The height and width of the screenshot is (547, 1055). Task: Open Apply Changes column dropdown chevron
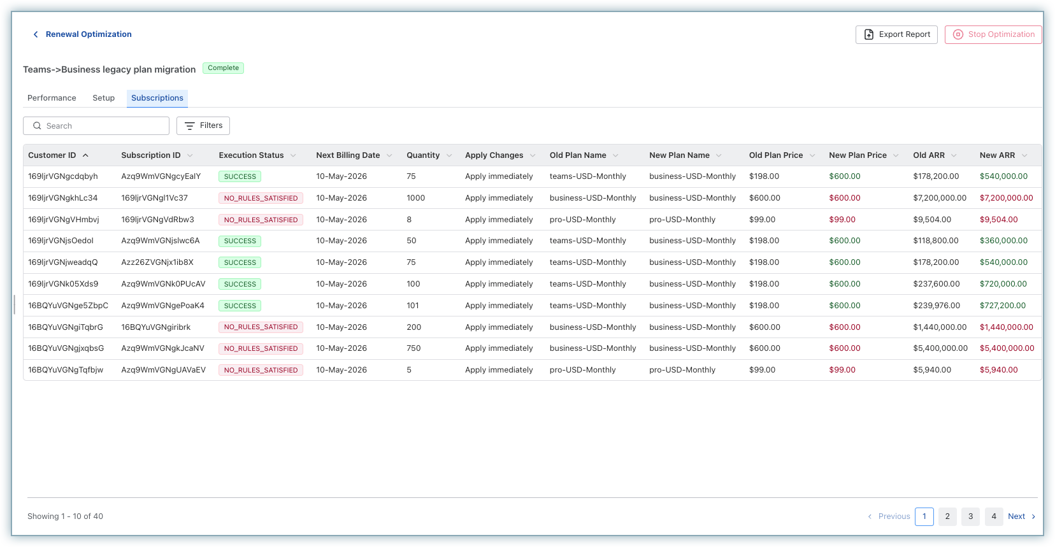pos(533,155)
